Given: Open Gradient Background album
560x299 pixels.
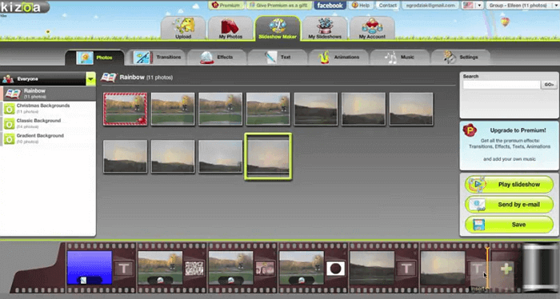Looking at the screenshot, I should (48, 138).
